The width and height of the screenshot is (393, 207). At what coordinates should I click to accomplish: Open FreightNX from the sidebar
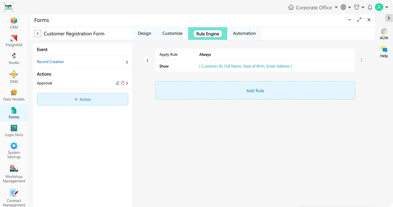[x=14, y=41]
